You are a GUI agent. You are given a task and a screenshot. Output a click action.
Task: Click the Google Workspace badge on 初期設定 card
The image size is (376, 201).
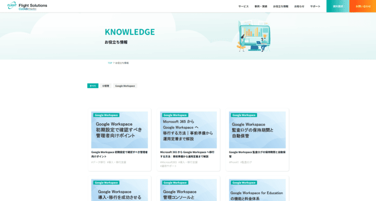click(x=106, y=115)
